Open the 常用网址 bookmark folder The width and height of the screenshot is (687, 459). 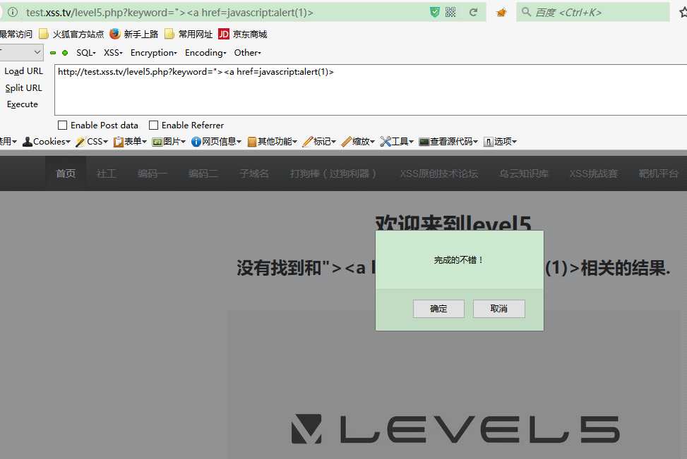189,34
